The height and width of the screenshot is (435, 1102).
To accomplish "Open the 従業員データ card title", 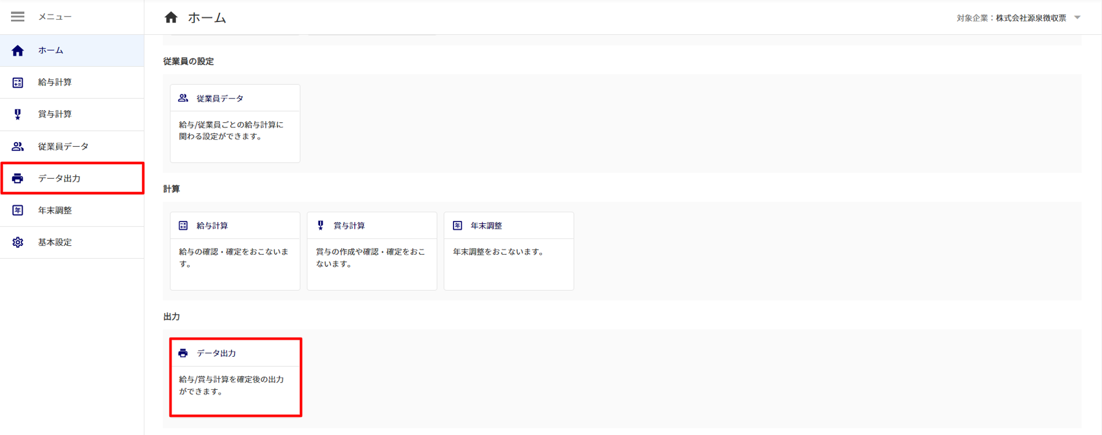I will pos(220,99).
